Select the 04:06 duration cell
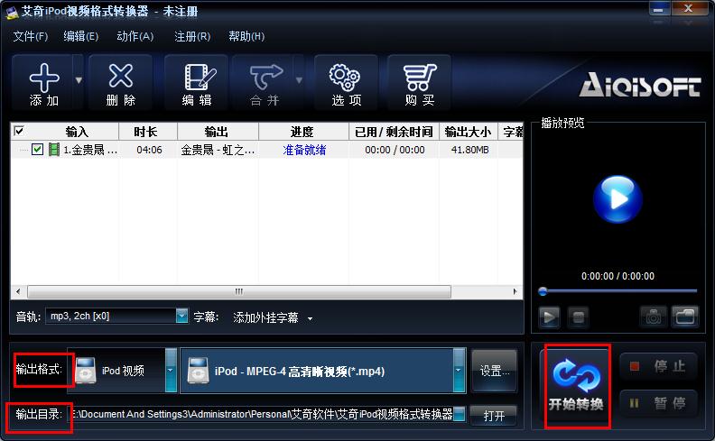This screenshot has height=441, width=715. [149, 150]
